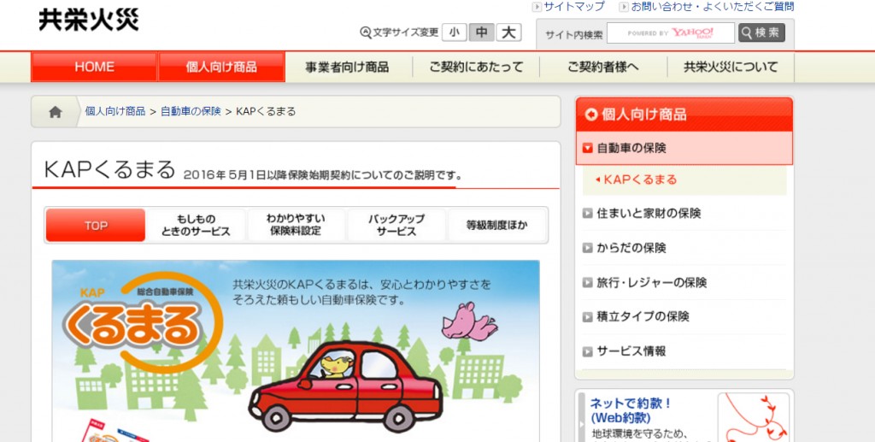Click the 検索 search button
Image resolution: width=875 pixels, height=442 pixels.
(x=761, y=33)
